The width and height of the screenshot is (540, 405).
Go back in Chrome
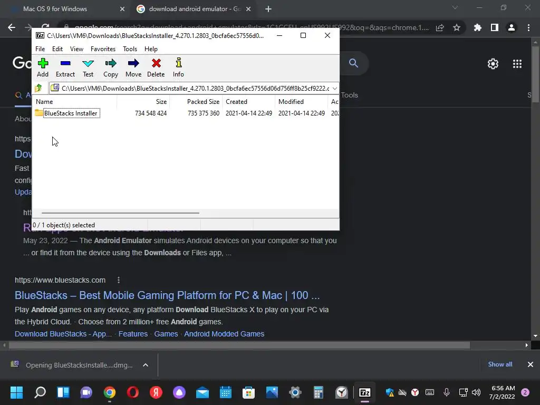(x=12, y=27)
